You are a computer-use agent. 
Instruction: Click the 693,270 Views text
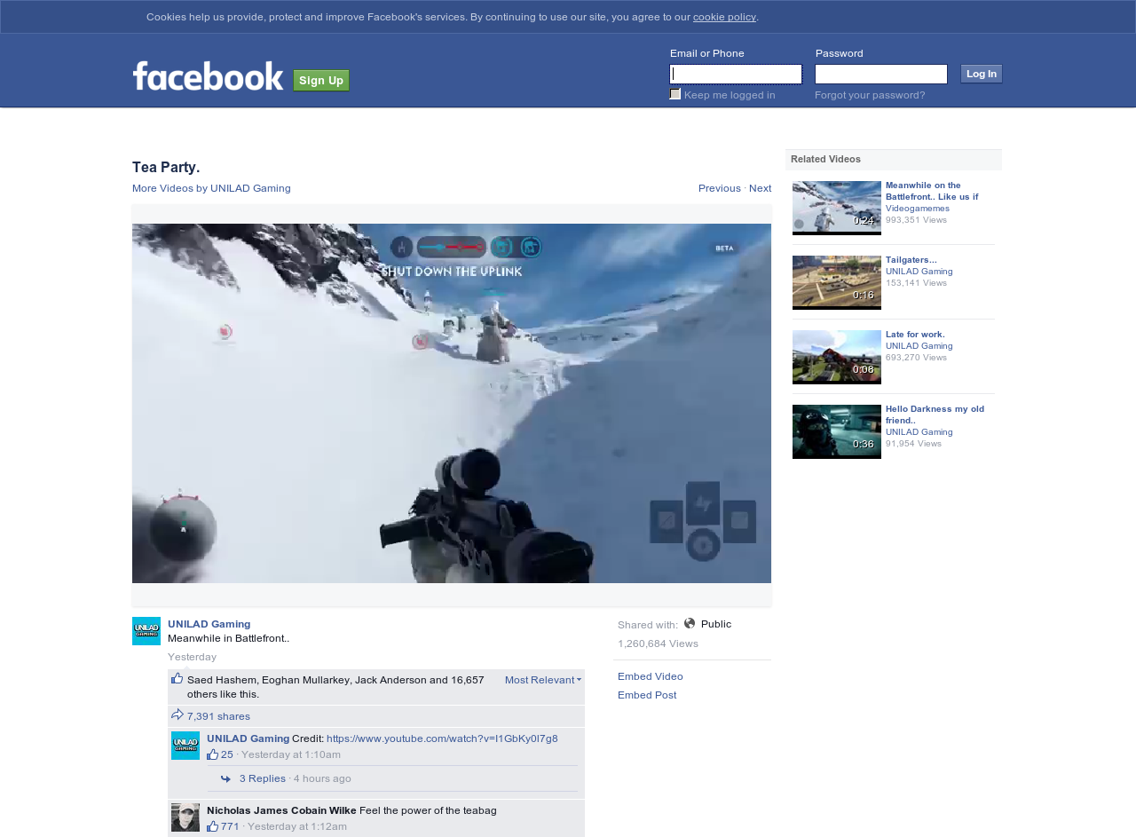click(916, 358)
